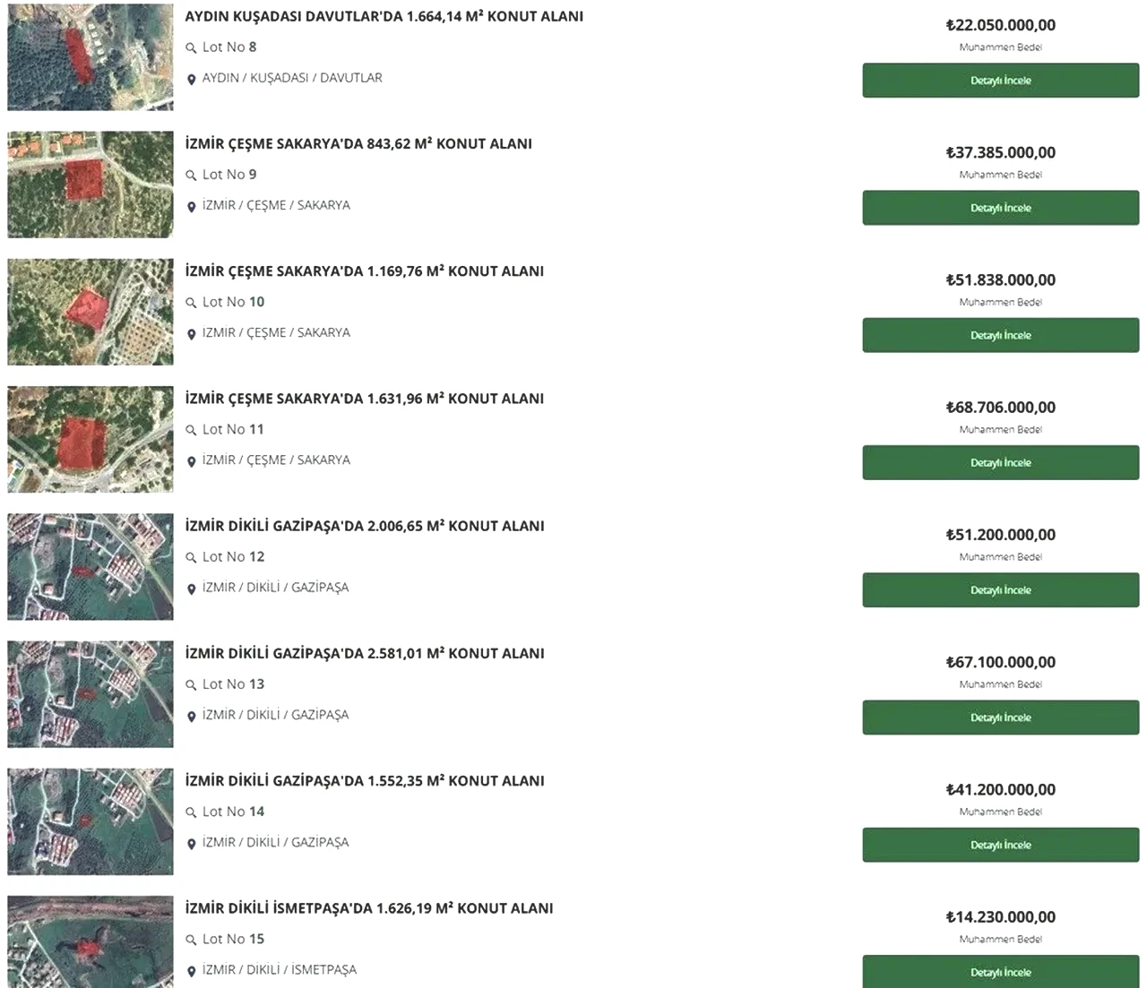Open the Dikili İsmetpaşa 1.626,19 M² listing title
Image resolution: width=1147 pixels, height=988 pixels.
369,908
